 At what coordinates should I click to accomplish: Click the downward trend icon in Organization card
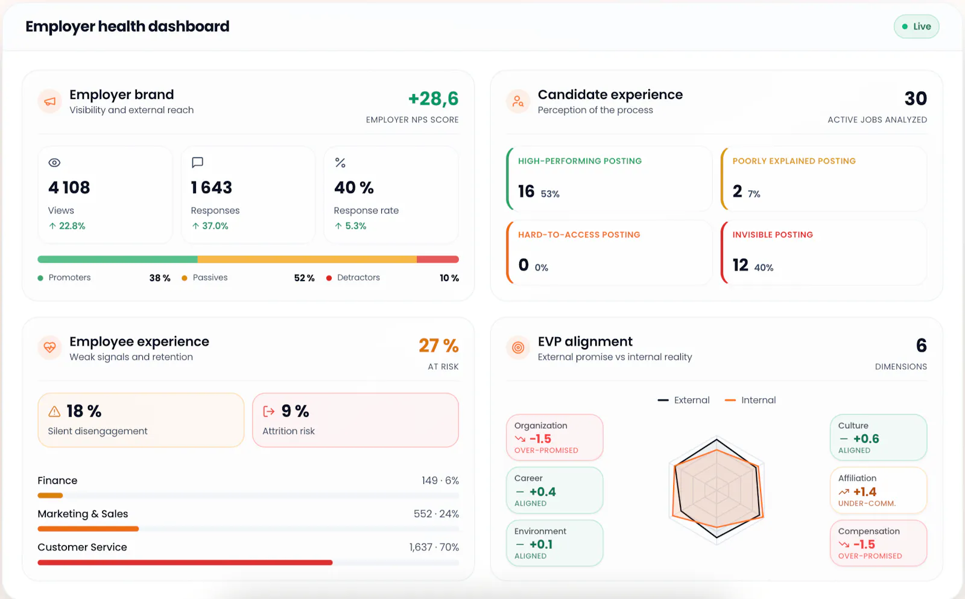click(520, 439)
